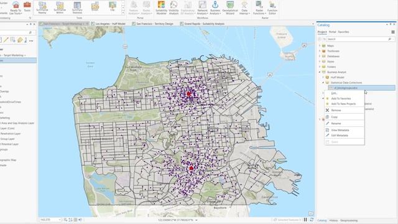Switch to Los Angeles - Huff Model map tab
Screen dimensions: 398x224
pyautogui.click(x=110, y=24)
